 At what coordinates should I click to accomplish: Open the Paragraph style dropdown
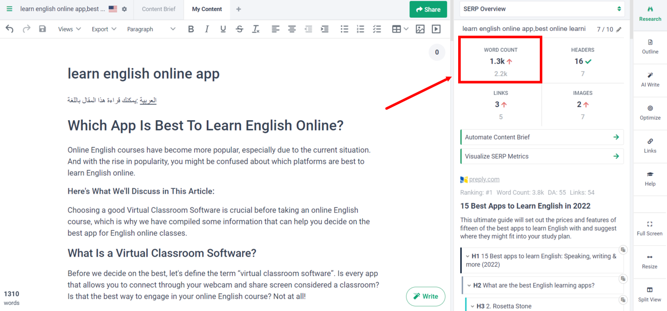click(152, 29)
